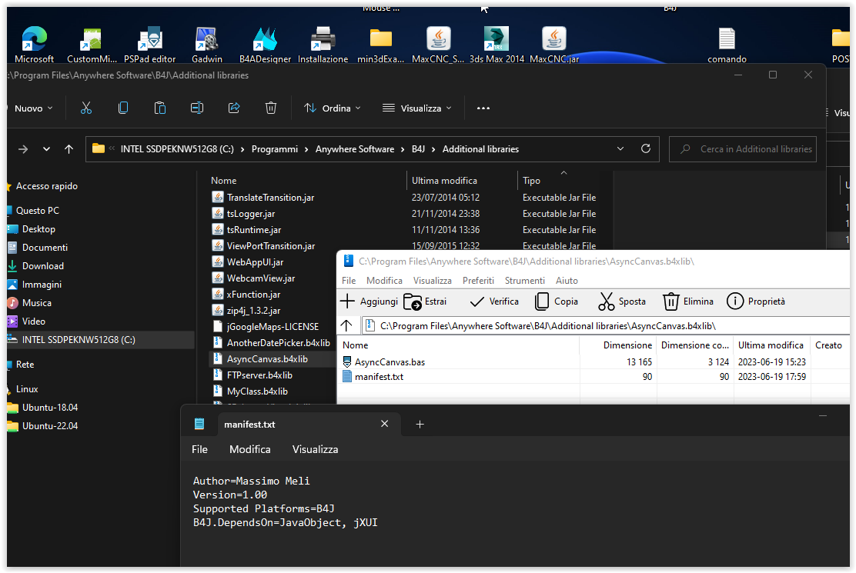
Task: Select Ubuntu-22.04 in navigation pane
Action: 50,426
